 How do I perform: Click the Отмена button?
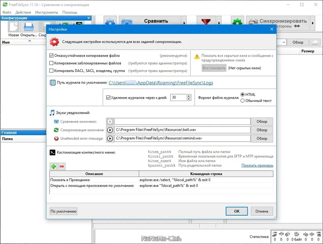point(262,211)
